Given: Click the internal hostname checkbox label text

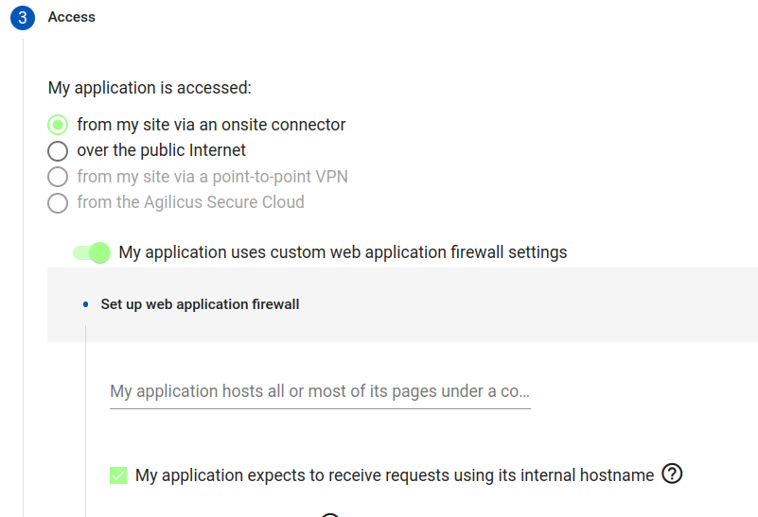Looking at the screenshot, I should 395,475.
